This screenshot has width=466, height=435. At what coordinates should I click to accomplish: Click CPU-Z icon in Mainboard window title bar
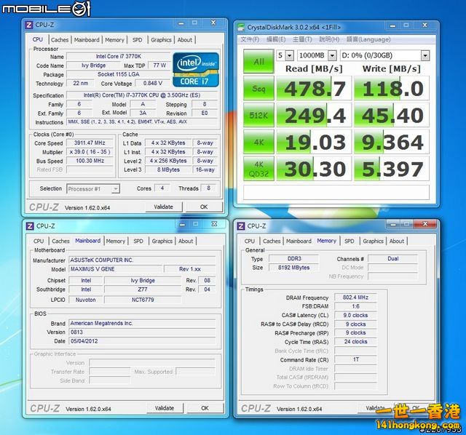[30, 226]
